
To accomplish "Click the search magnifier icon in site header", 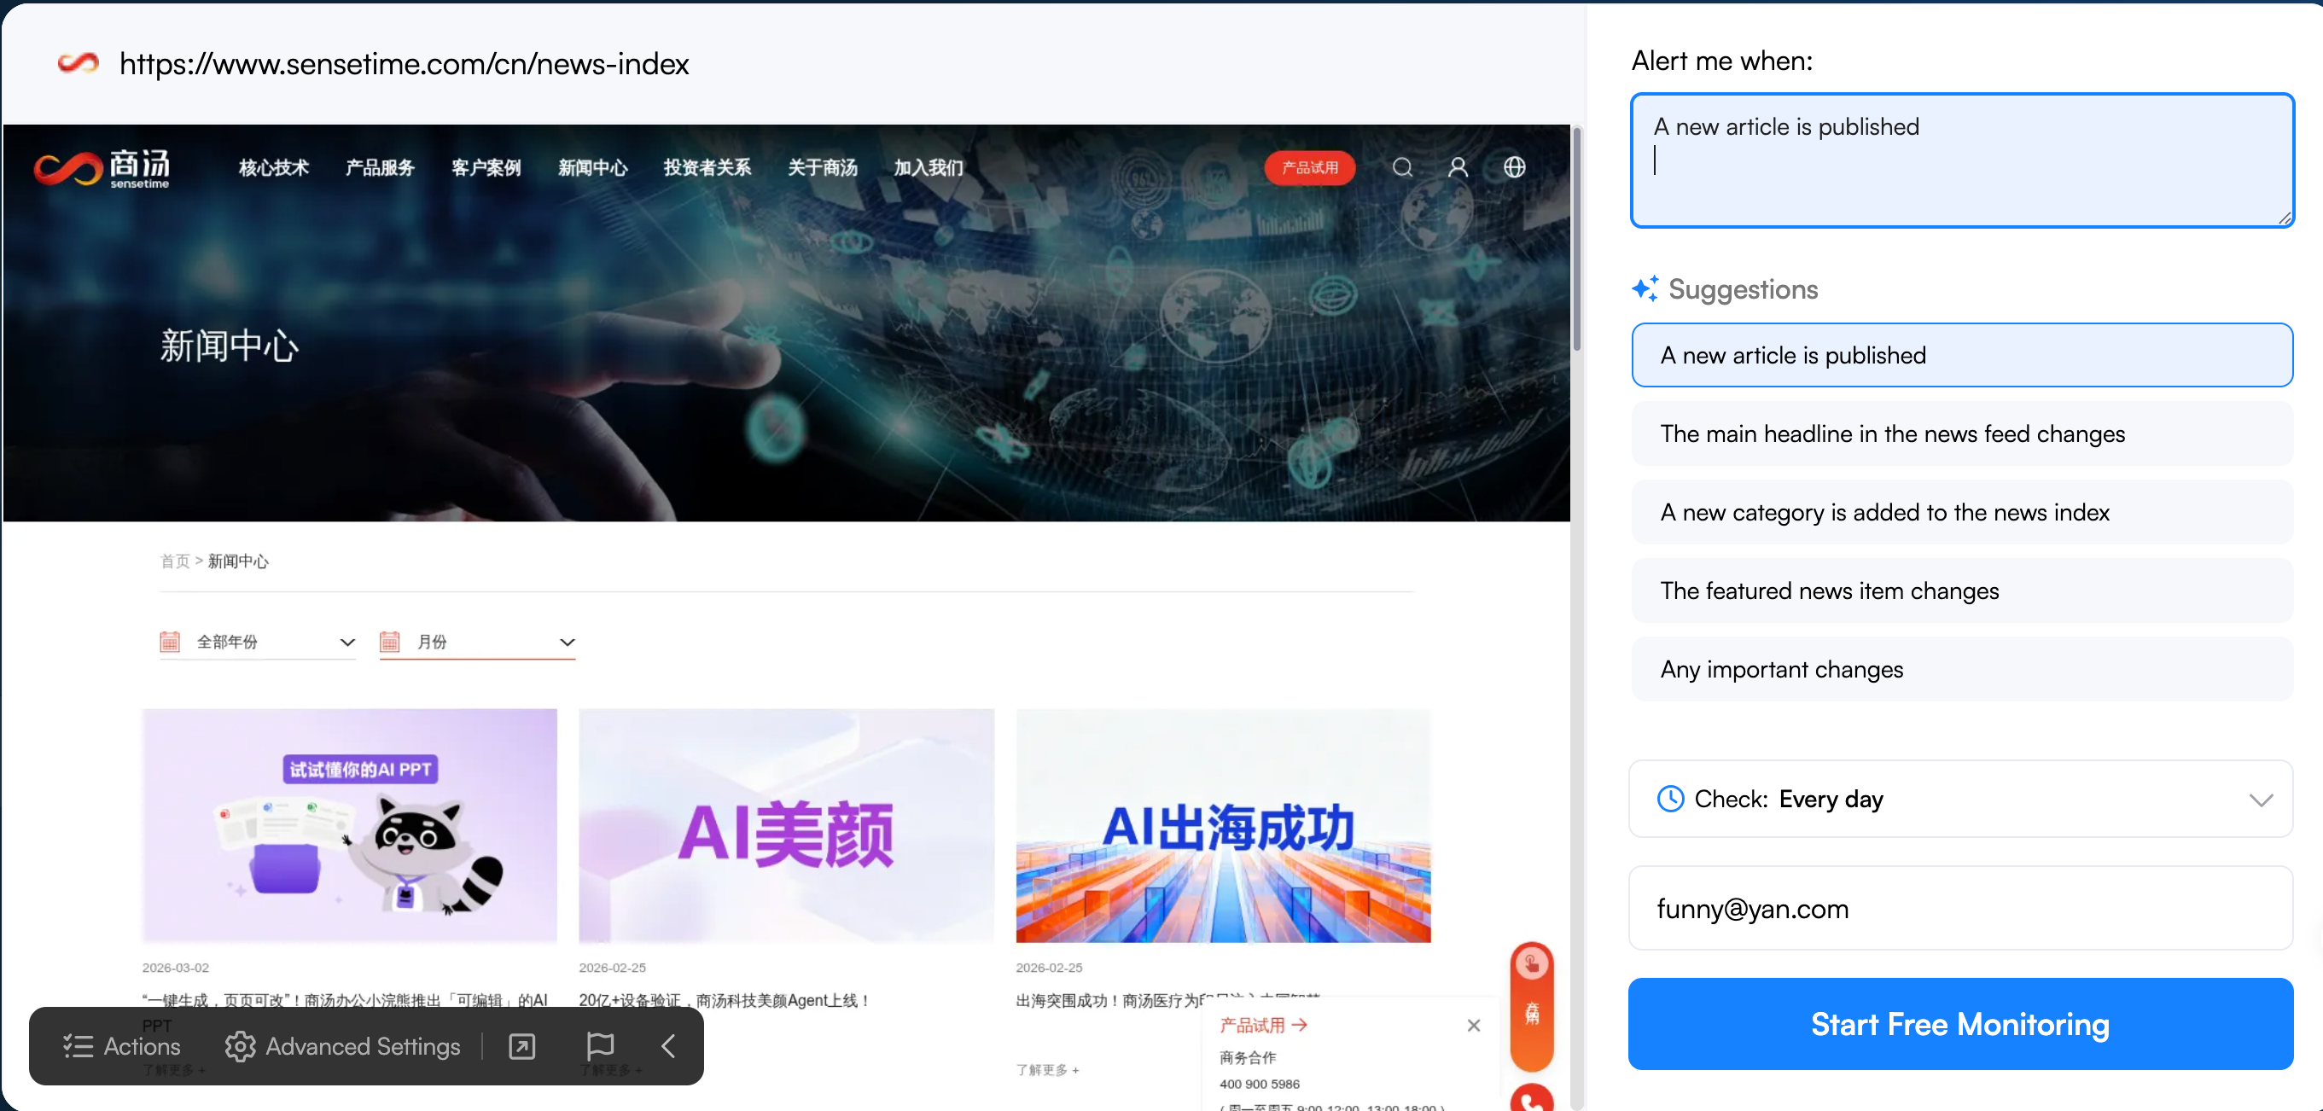I will (1401, 167).
